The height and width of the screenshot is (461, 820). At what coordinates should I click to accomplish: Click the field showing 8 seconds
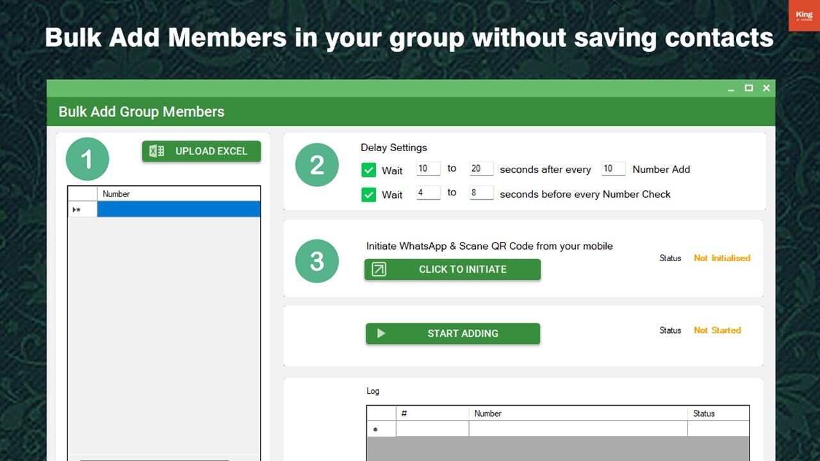tap(481, 193)
